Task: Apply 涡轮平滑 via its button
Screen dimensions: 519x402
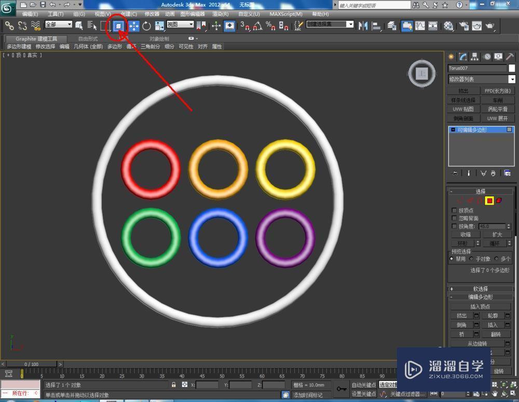Action: click(x=497, y=109)
